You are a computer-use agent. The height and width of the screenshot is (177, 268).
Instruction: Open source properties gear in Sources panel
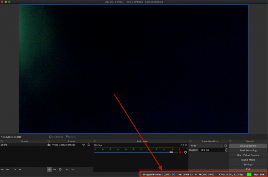pos(60,170)
